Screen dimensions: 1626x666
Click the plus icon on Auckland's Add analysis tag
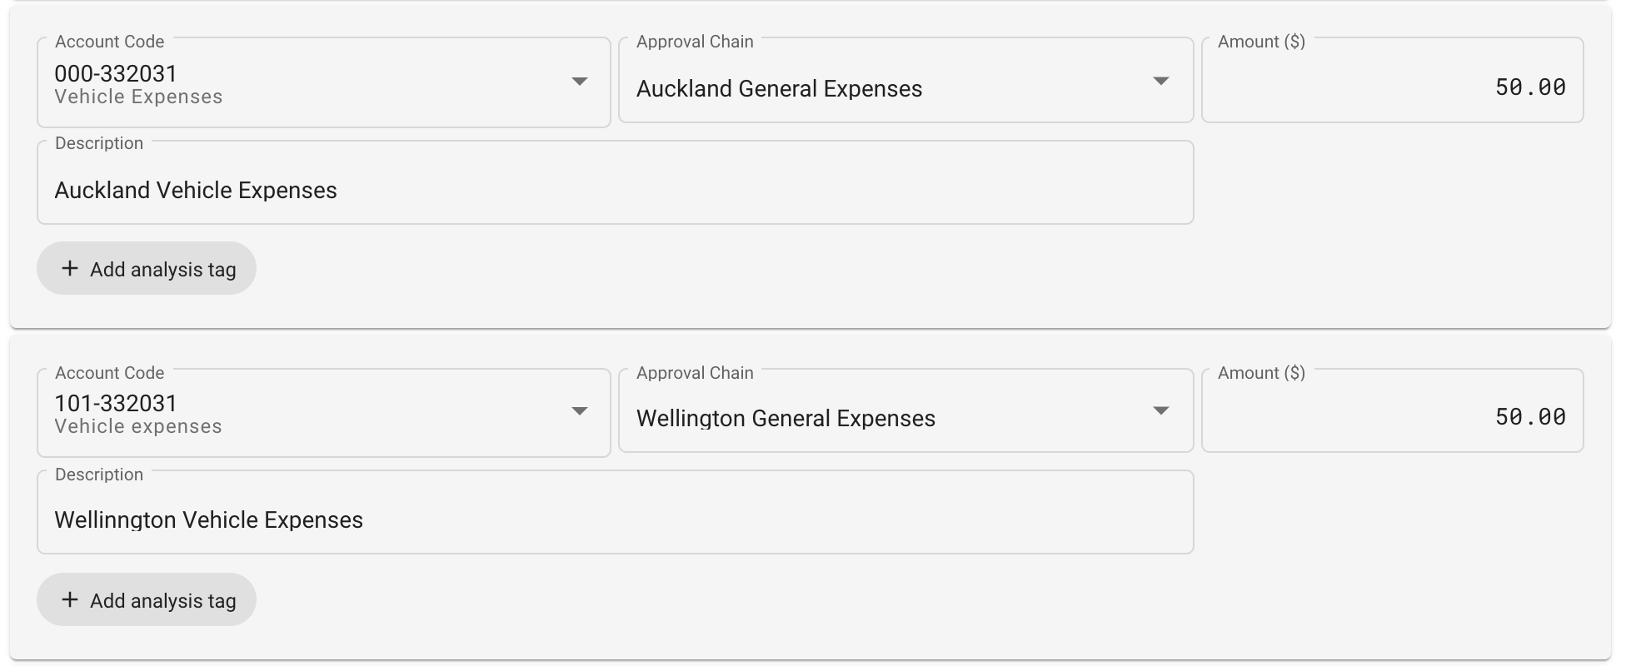tap(70, 268)
